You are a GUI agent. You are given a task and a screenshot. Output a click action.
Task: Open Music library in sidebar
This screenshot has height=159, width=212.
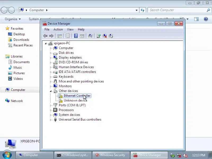(17, 68)
